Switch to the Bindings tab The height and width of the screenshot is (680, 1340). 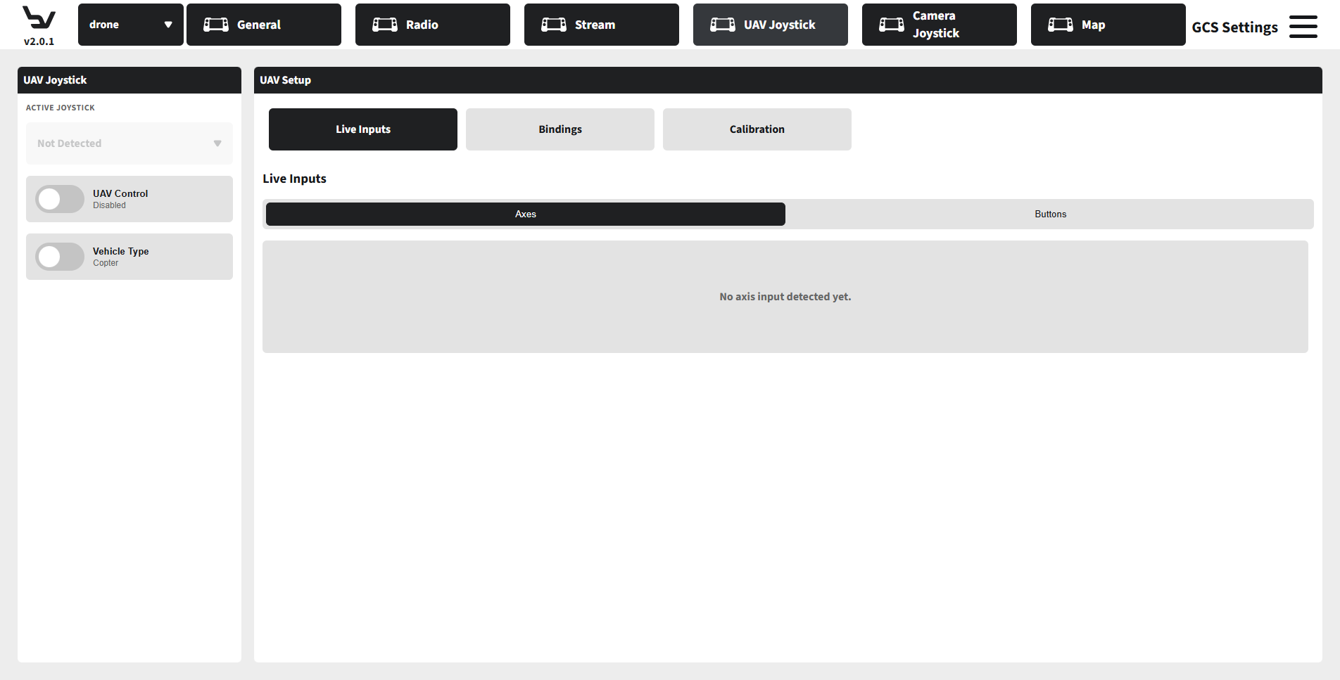click(560, 129)
